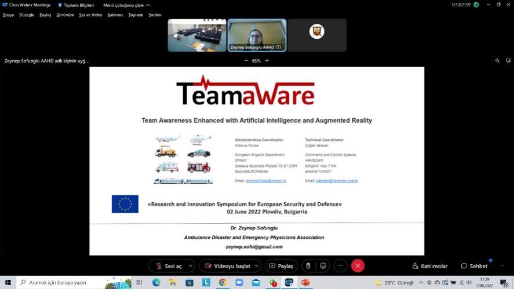Open the Görünüm menu
The height and width of the screenshot is (292, 517).
(x=65, y=15)
